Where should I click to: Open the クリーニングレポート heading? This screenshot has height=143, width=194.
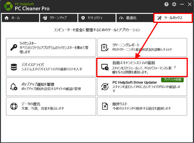[x=126, y=45]
